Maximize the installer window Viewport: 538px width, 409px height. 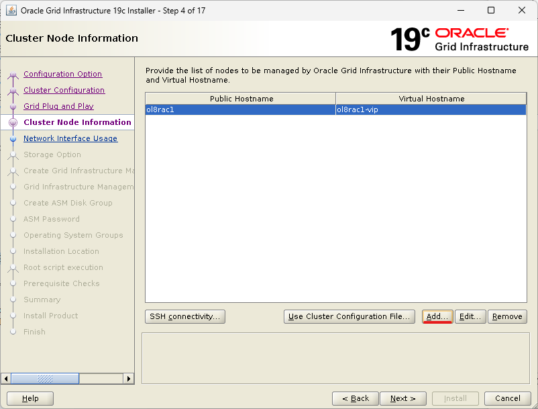pos(491,10)
